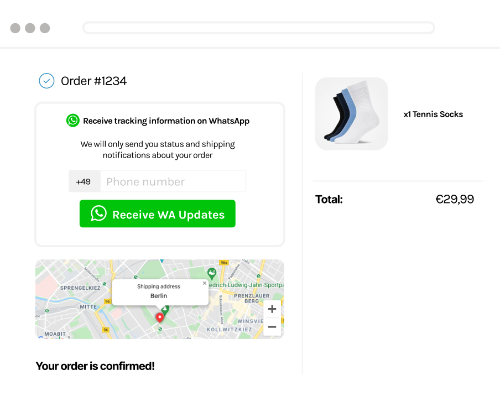Close the Shipping address popup

[x=205, y=283]
